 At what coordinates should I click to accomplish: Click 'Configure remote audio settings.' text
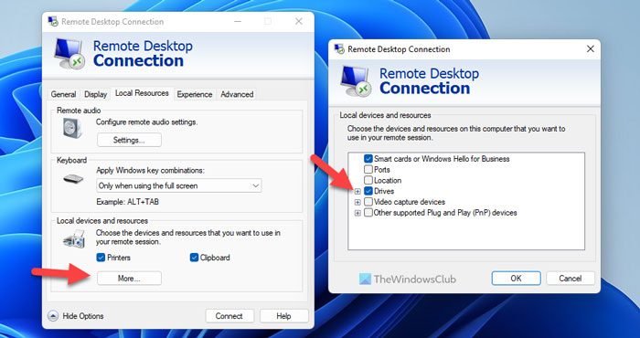point(146,121)
